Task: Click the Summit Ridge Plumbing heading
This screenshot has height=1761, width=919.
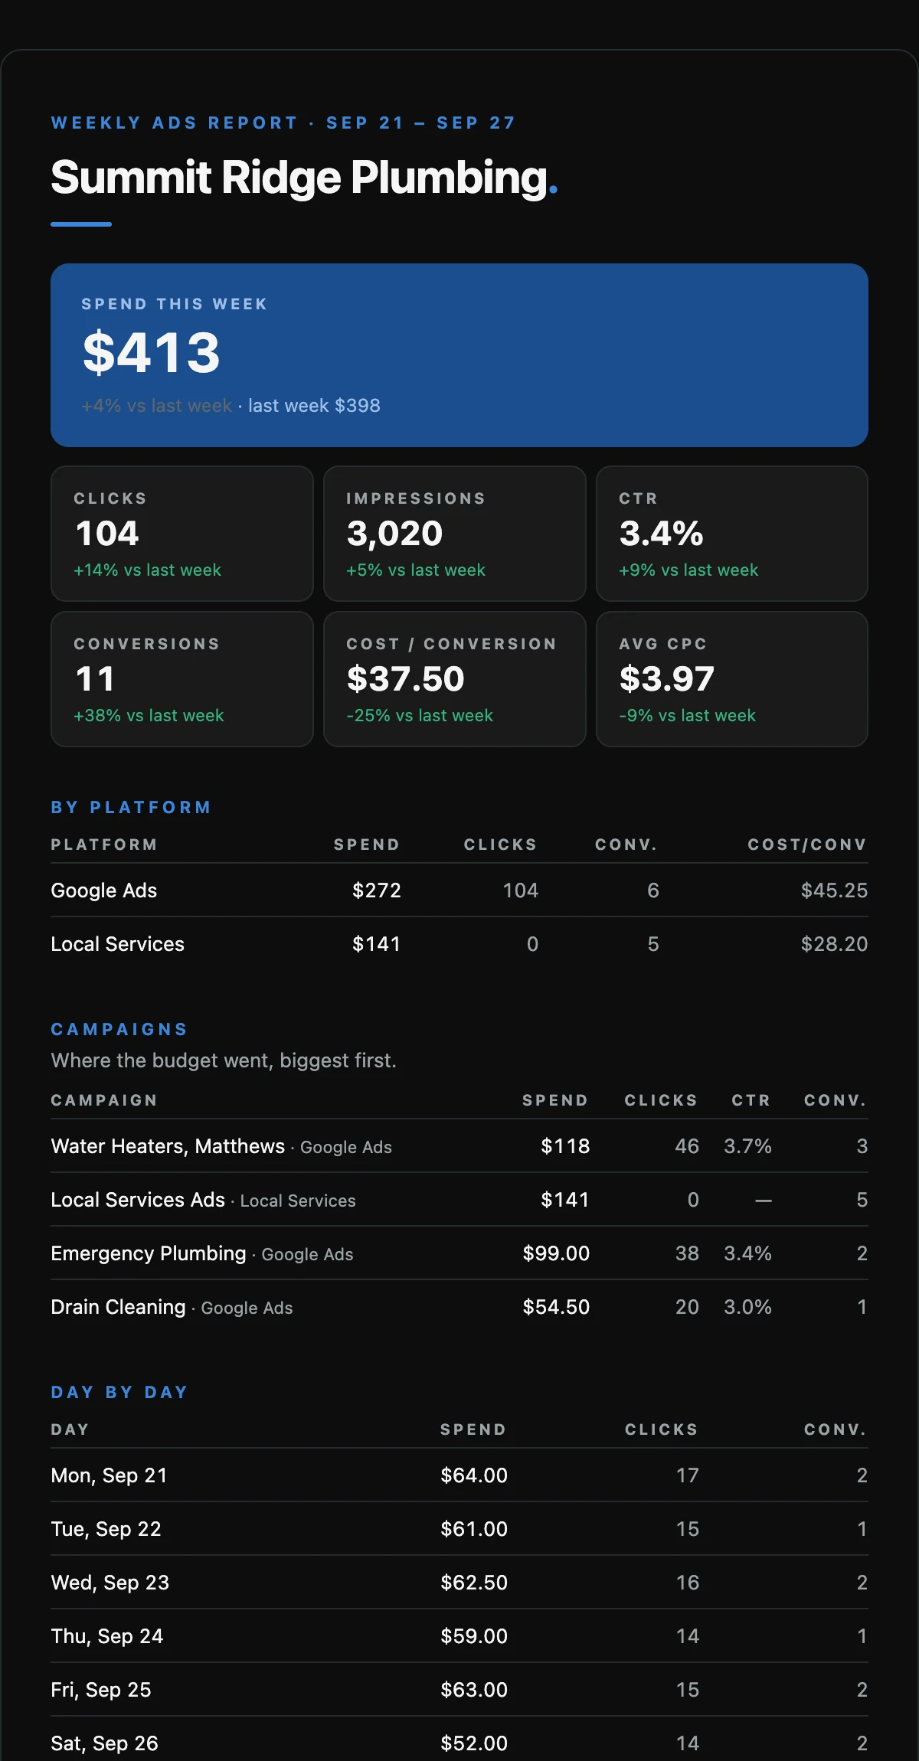Action: click(x=304, y=178)
